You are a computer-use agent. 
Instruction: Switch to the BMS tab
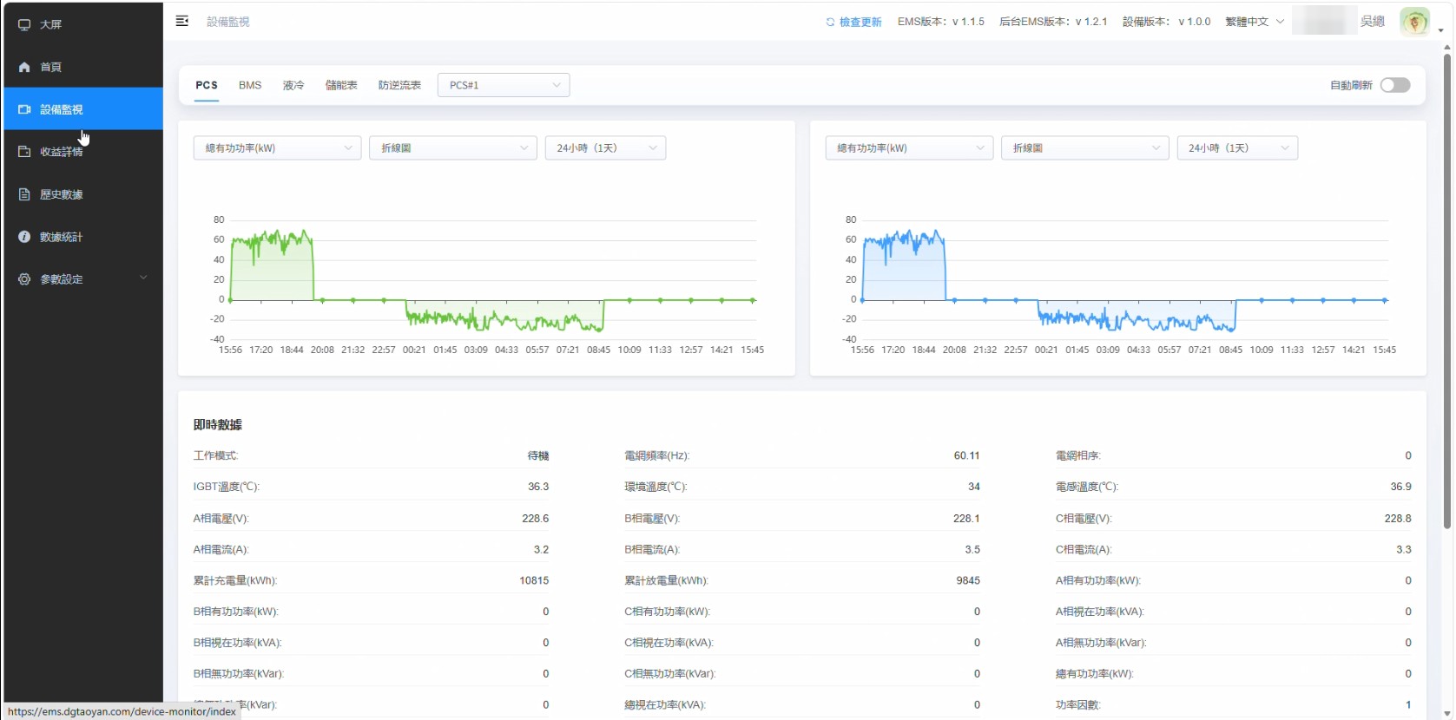[250, 85]
